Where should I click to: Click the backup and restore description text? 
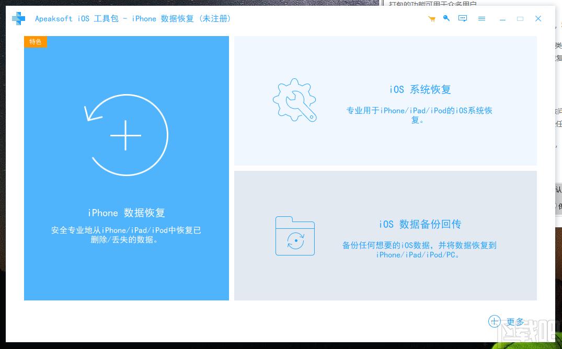[x=419, y=250]
